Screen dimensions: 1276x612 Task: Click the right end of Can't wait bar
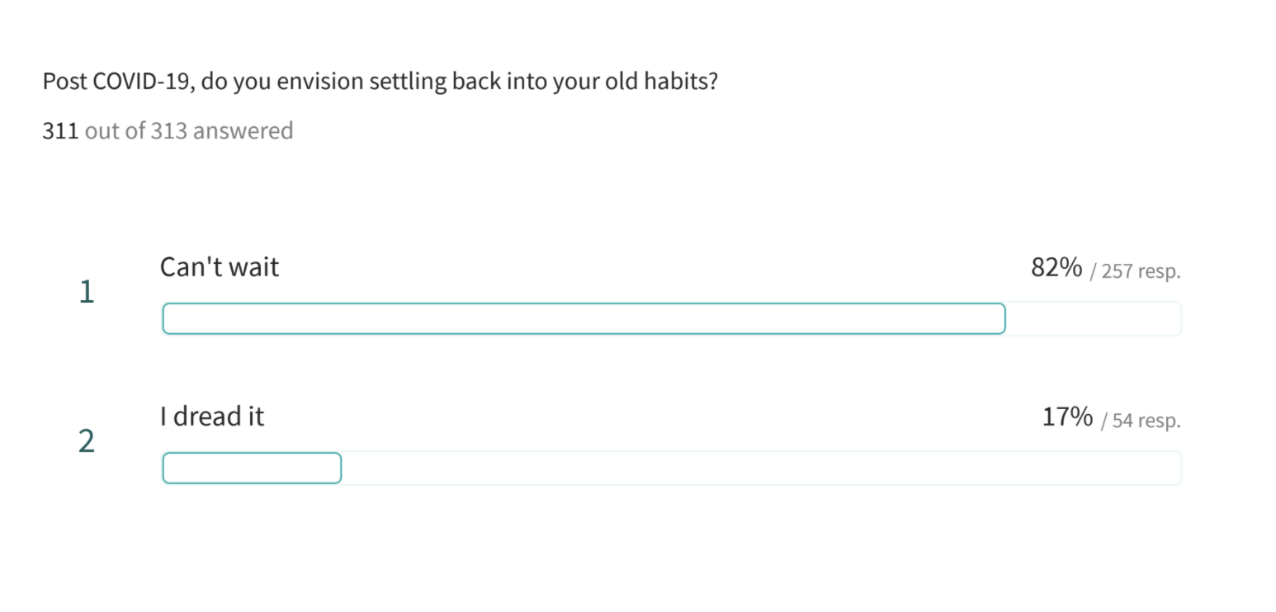tap(1175, 318)
